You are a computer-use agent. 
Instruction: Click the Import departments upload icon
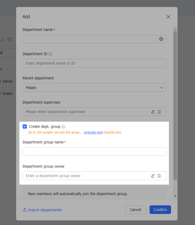pyautogui.click(x=25, y=210)
